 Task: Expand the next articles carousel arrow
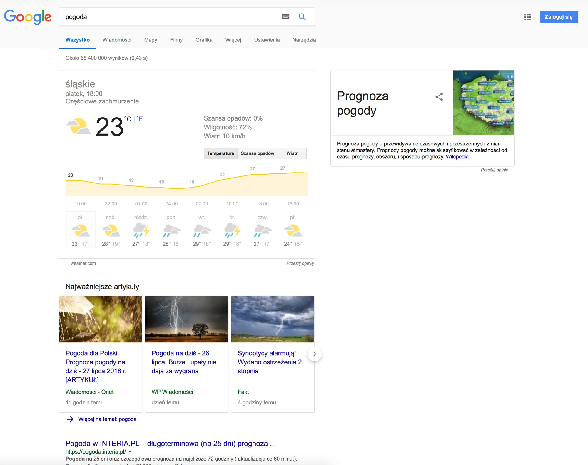[x=315, y=354]
